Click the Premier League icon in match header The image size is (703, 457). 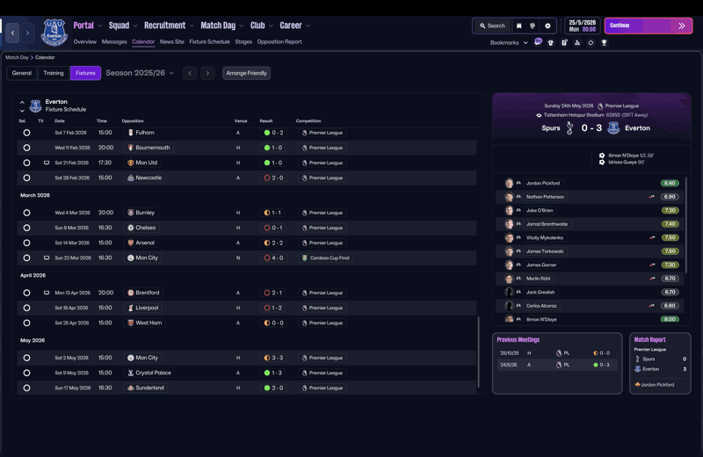coord(600,106)
